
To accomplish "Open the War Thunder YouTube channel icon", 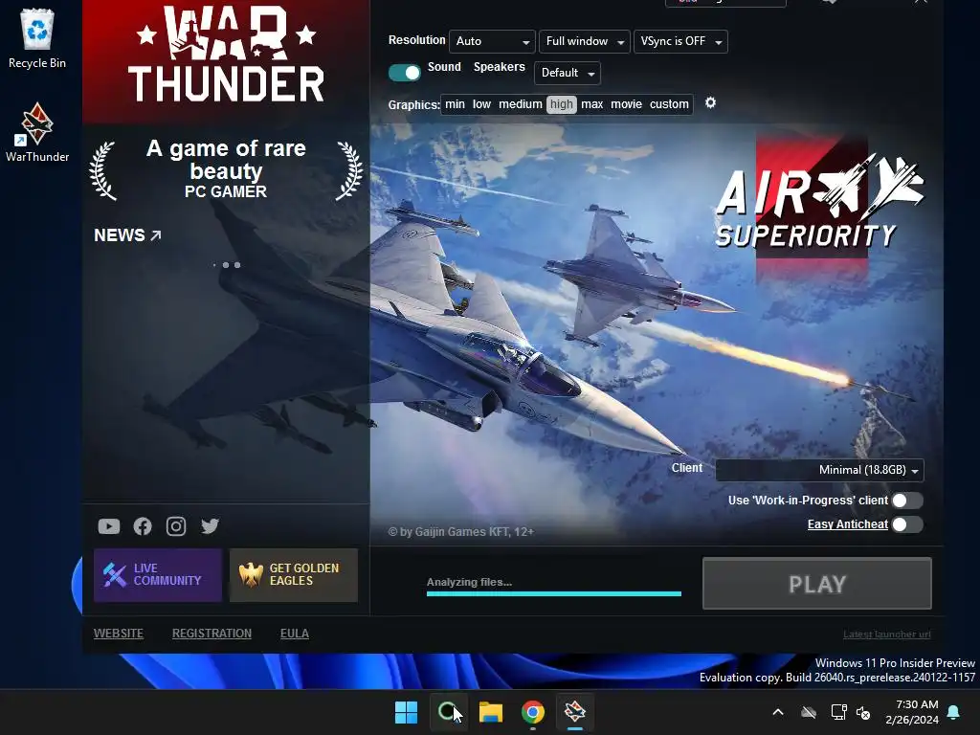I will coord(109,526).
